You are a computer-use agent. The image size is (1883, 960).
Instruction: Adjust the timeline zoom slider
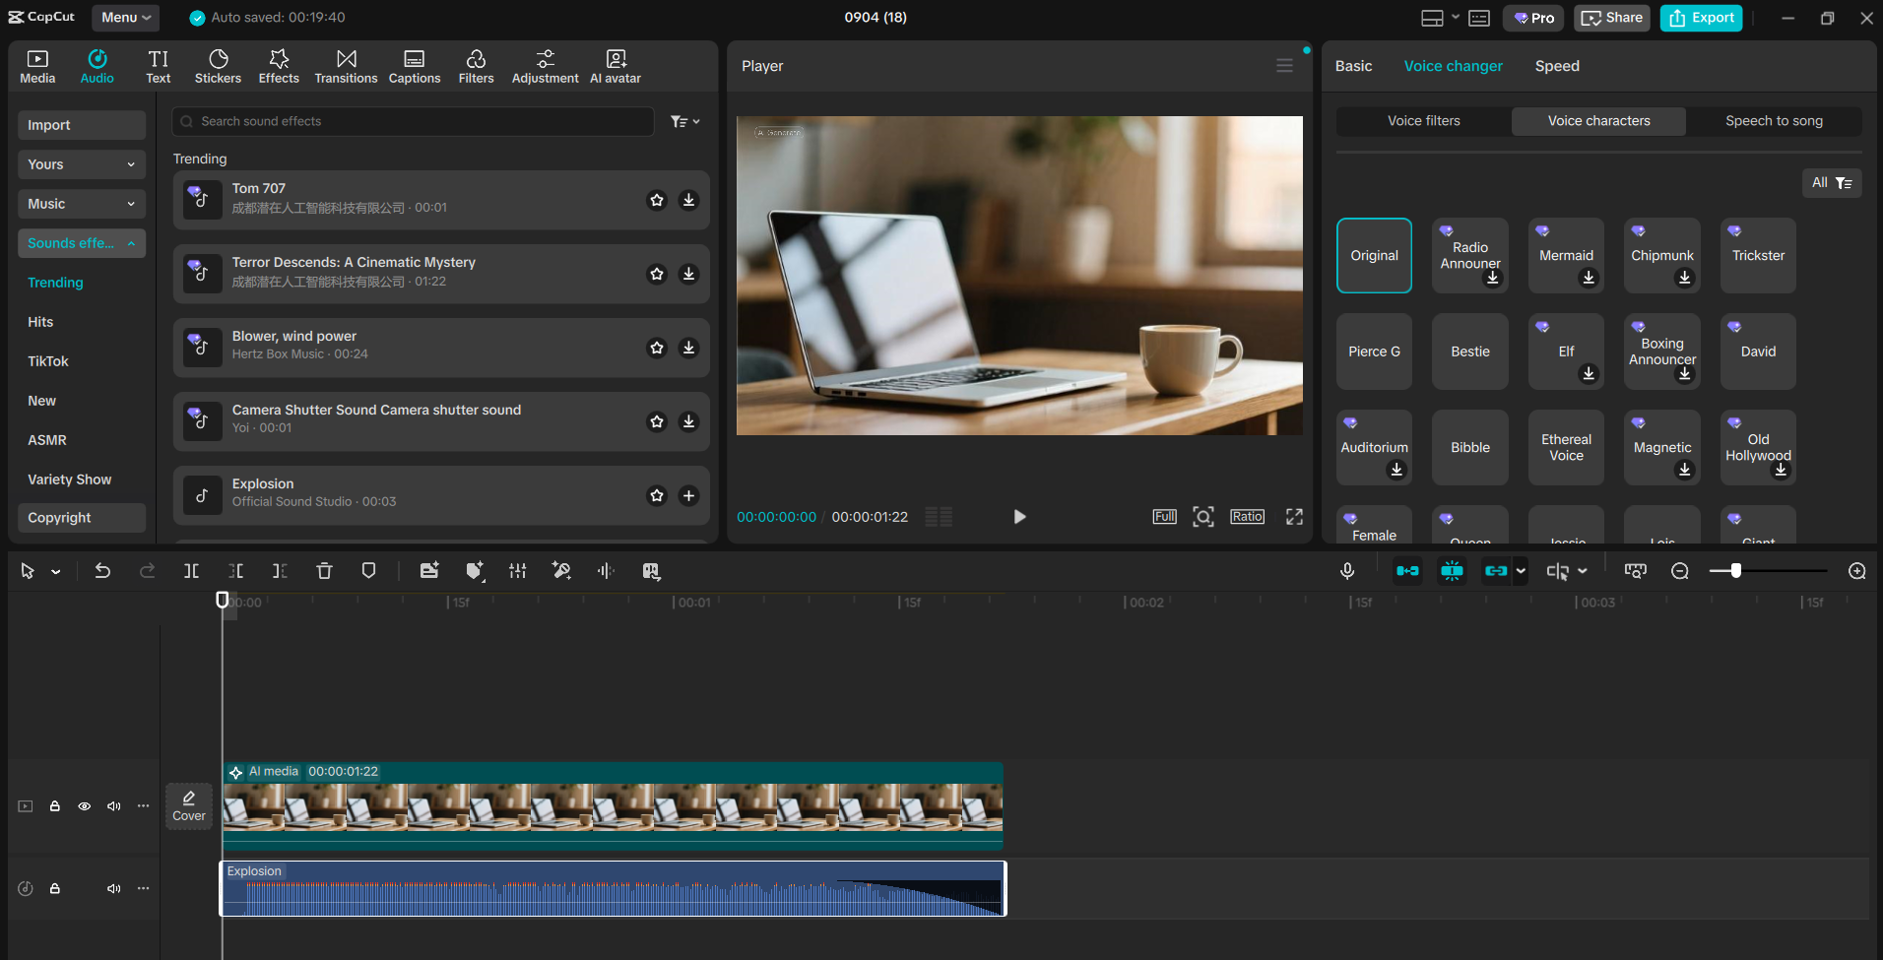click(1736, 570)
